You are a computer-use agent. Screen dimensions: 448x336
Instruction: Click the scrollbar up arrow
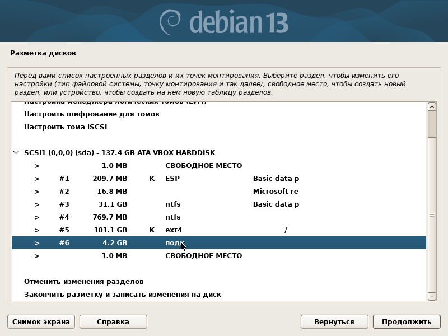pyautogui.click(x=432, y=107)
